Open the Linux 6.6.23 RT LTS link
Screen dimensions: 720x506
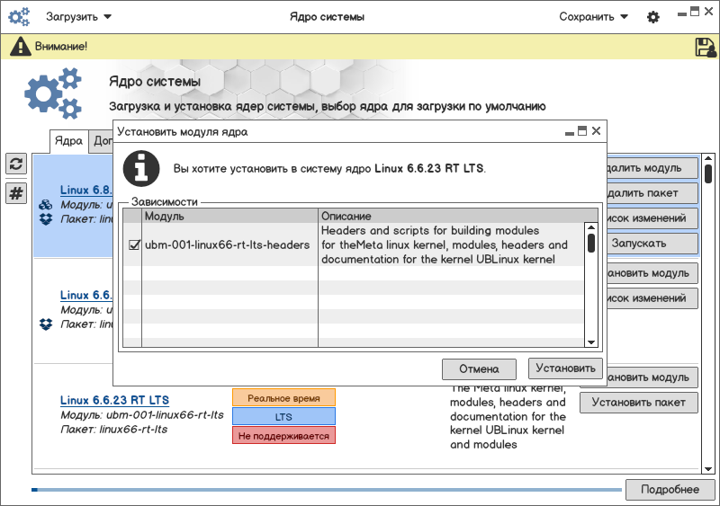(x=114, y=400)
